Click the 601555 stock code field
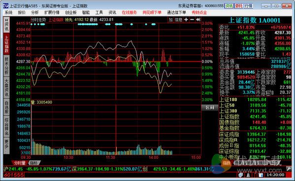 pos(14,175)
